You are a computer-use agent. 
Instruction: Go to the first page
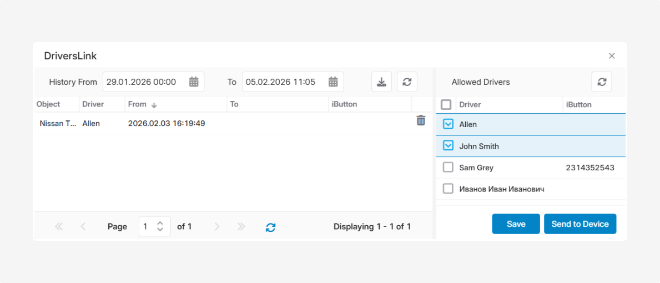(x=59, y=226)
